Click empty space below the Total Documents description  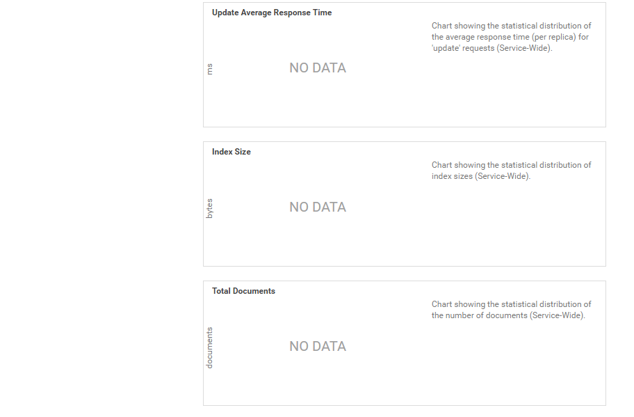(x=511, y=362)
